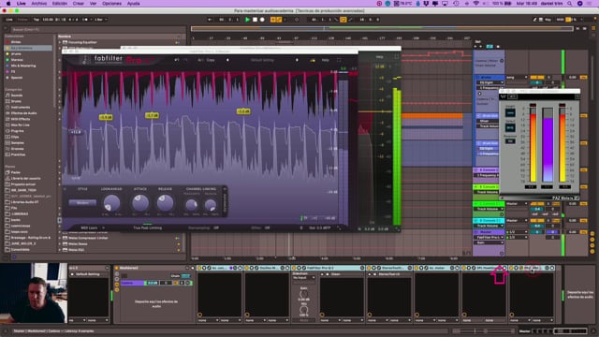Select the drums collection label
The height and width of the screenshot is (337, 599).
click(16, 54)
